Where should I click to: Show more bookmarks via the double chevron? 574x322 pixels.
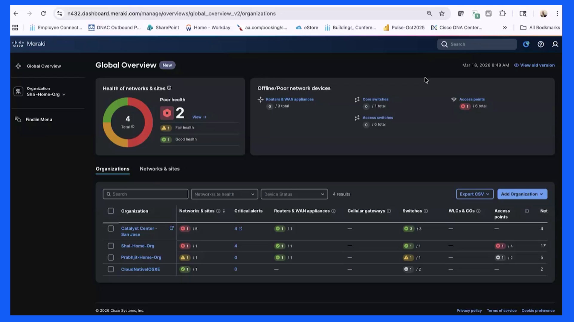pos(505,27)
